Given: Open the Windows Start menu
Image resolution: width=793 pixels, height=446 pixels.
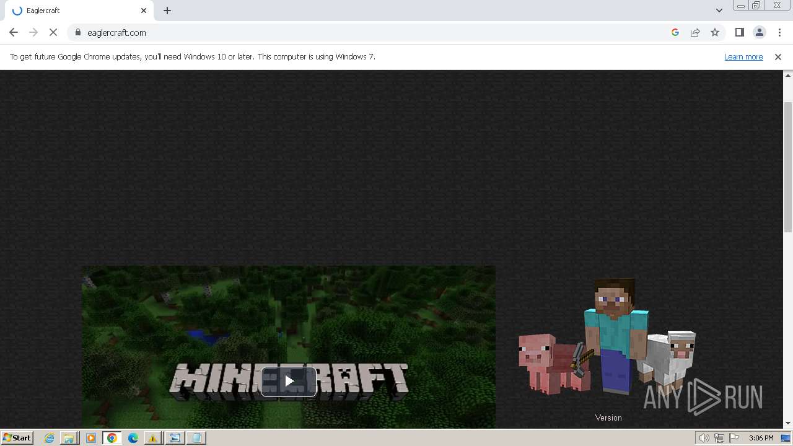Looking at the screenshot, I should coord(17,437).
